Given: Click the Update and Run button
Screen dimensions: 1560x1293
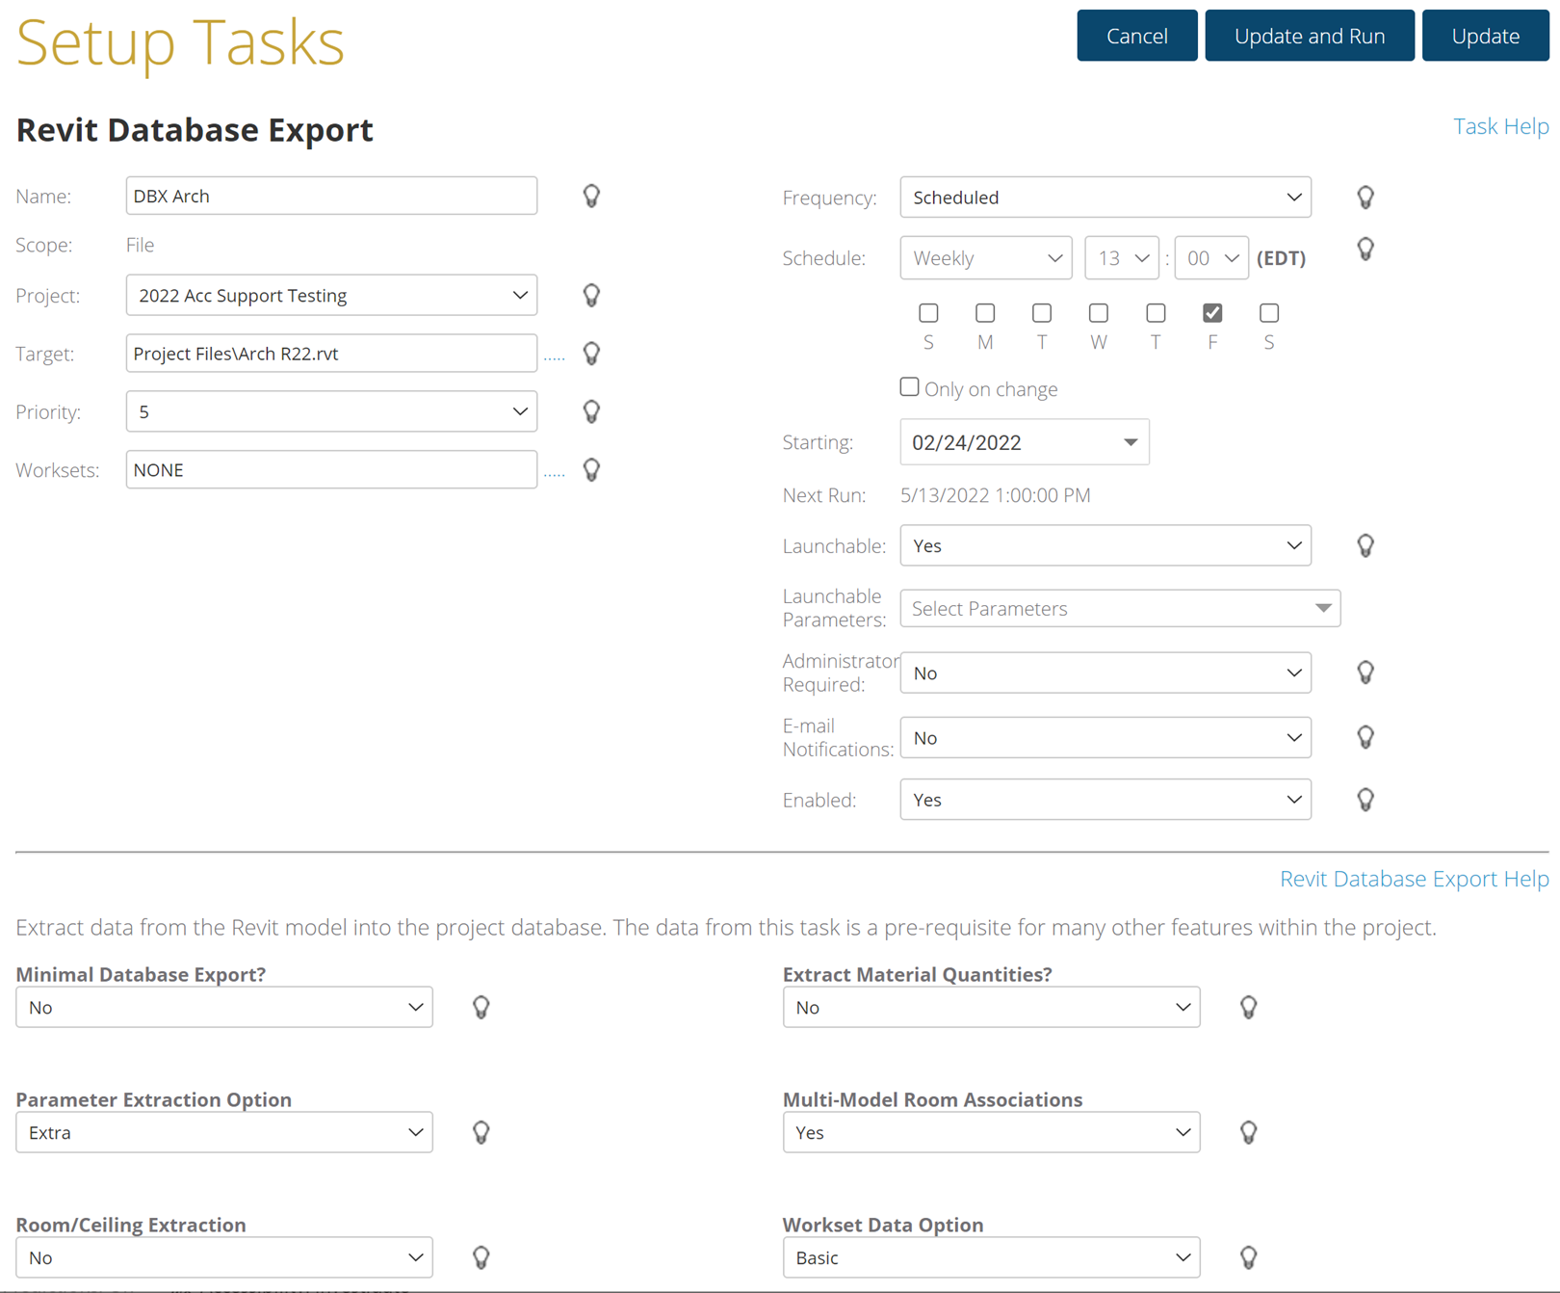Looking at the screenshot, I should pos(1309,36).
